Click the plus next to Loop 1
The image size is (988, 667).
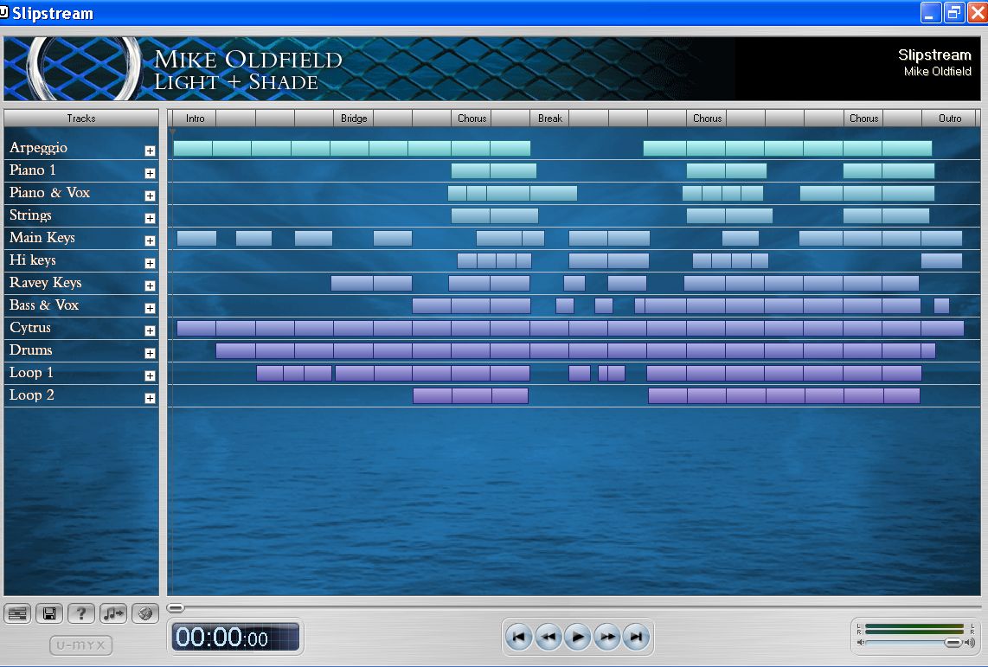150,376
